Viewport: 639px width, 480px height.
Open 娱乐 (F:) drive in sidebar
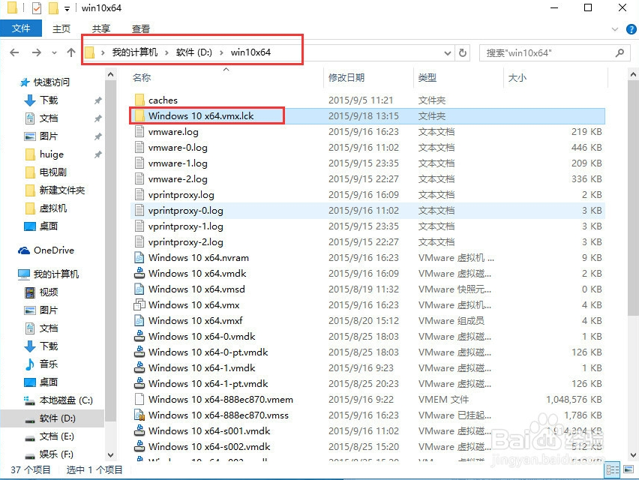56,454
